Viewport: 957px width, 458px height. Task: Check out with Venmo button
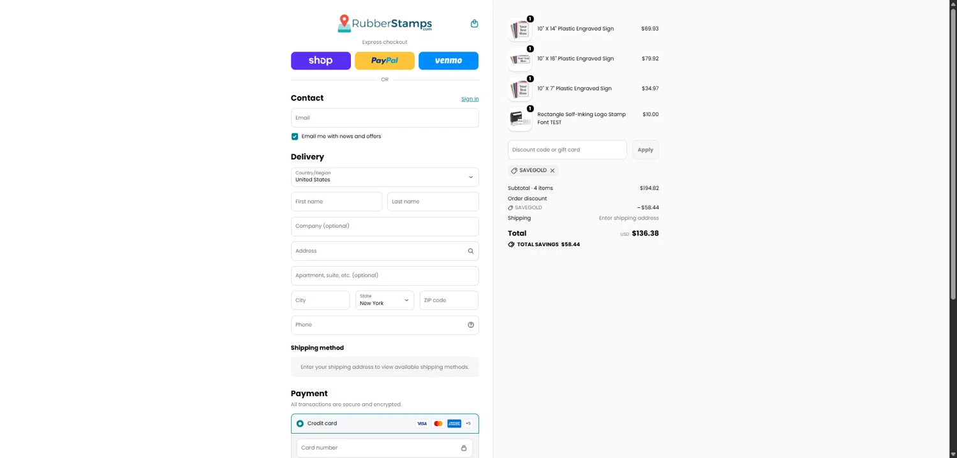point(449,61)
